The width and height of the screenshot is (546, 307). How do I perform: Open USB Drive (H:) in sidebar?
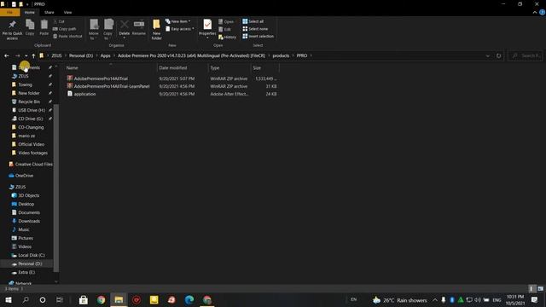(32, 110)
